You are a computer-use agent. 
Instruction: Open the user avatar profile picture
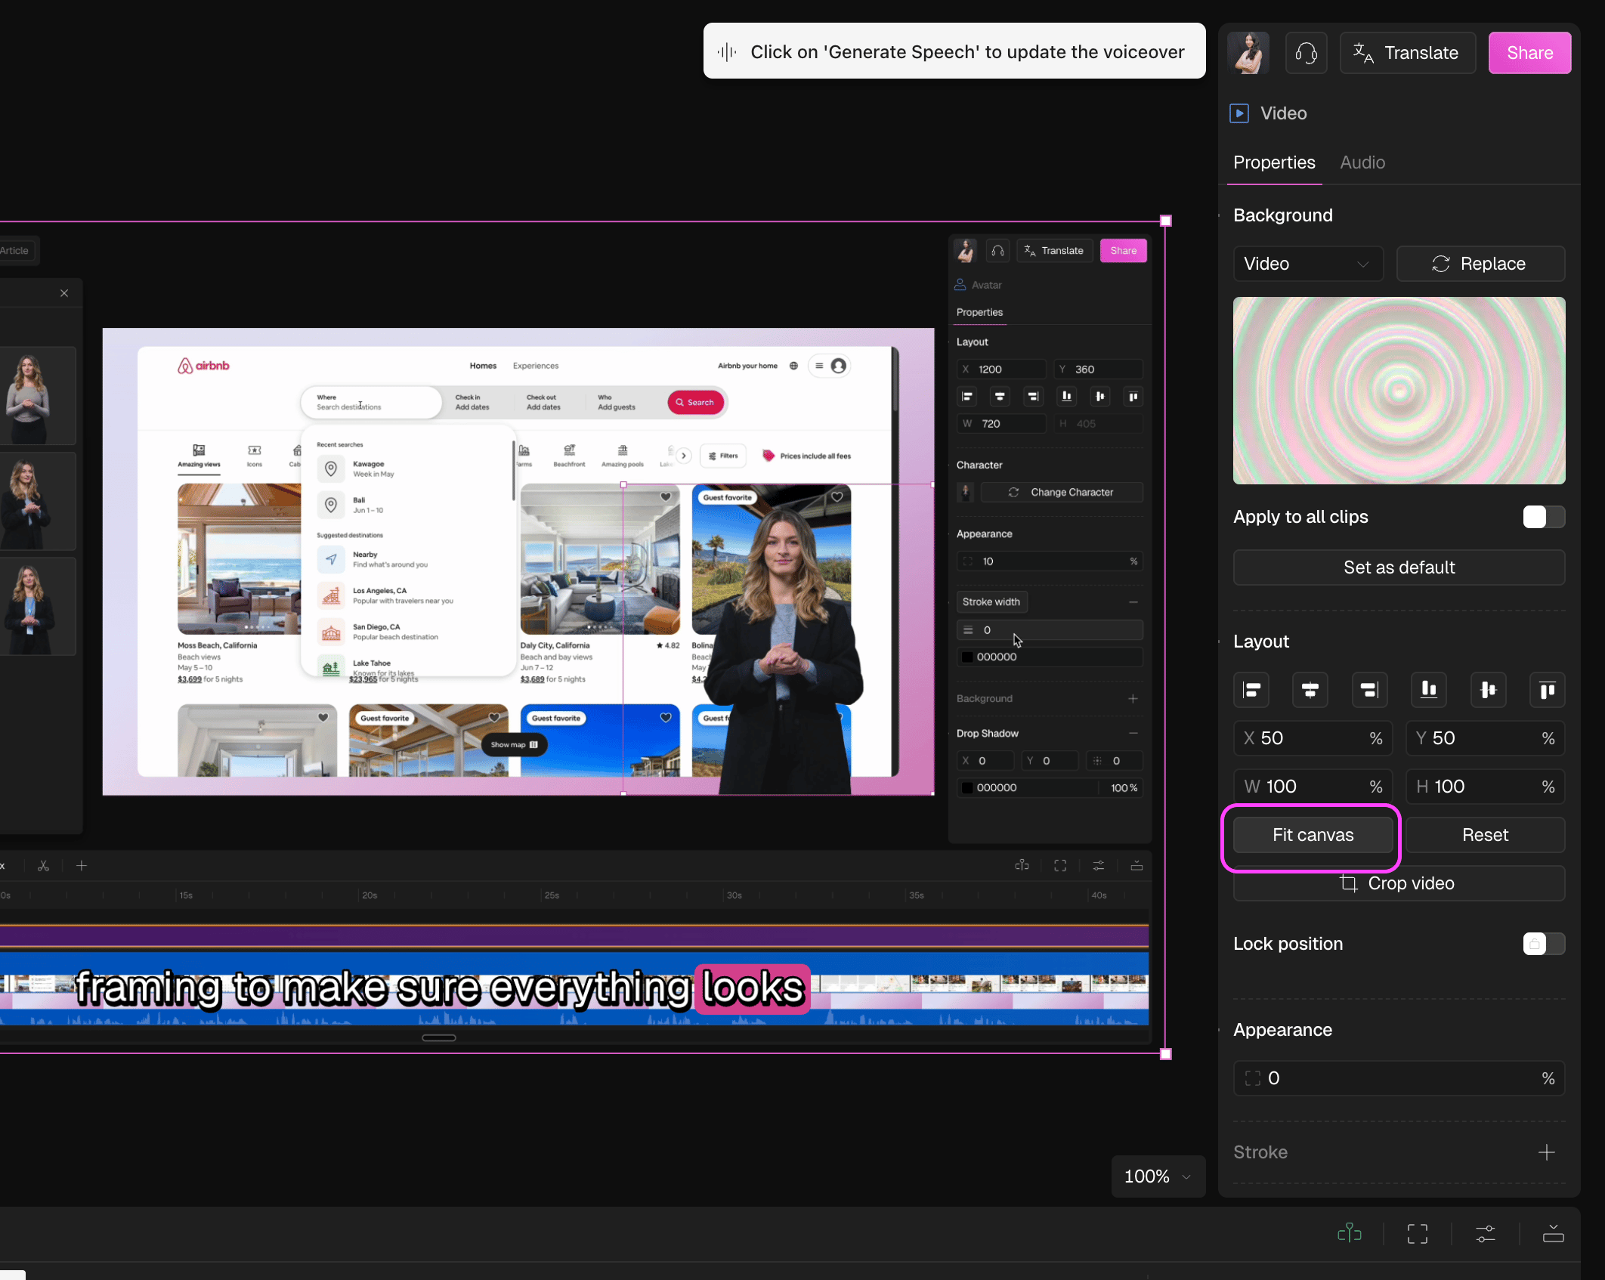click(1248, 53)
